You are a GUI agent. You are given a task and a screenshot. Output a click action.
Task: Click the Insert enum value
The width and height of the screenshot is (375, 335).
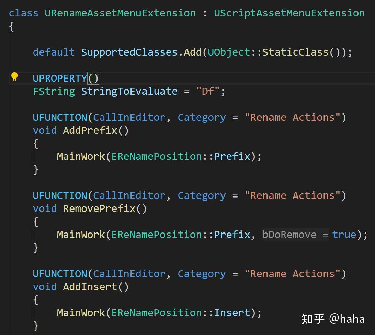232,313
